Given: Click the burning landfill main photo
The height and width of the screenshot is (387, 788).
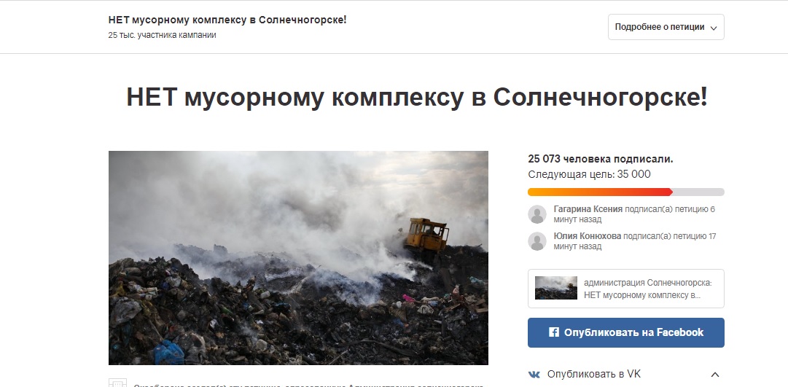Looking at the screenshot, I should click(299, 258).
